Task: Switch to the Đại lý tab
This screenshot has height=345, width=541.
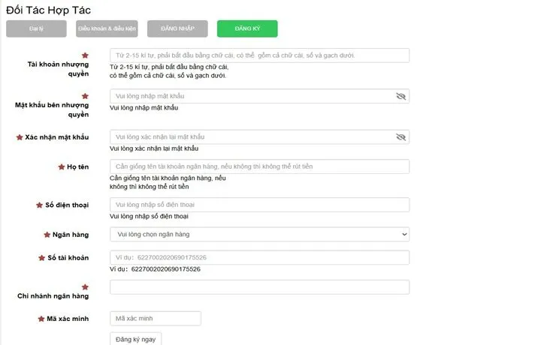Action: click(35, 28)
